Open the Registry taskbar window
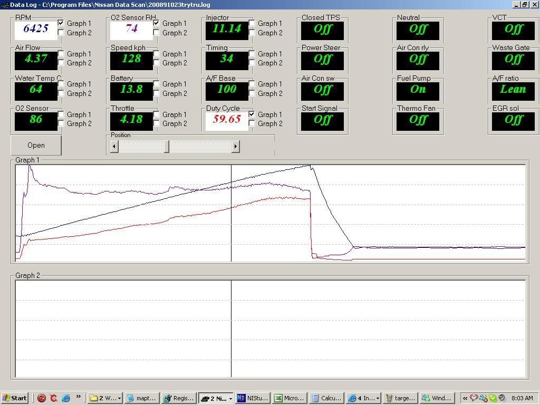540x405 pixels. pos(178,398)
